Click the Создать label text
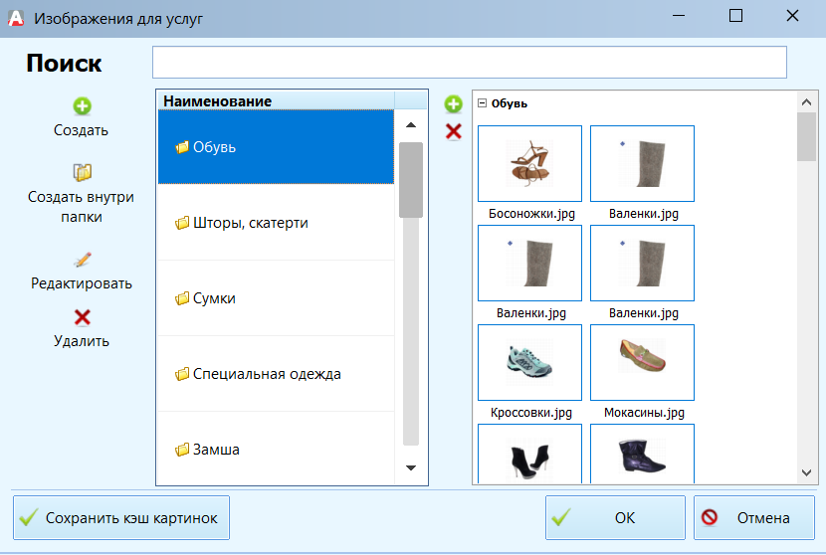826x555 pixels. pyautogui.click(x=82, y=130)
